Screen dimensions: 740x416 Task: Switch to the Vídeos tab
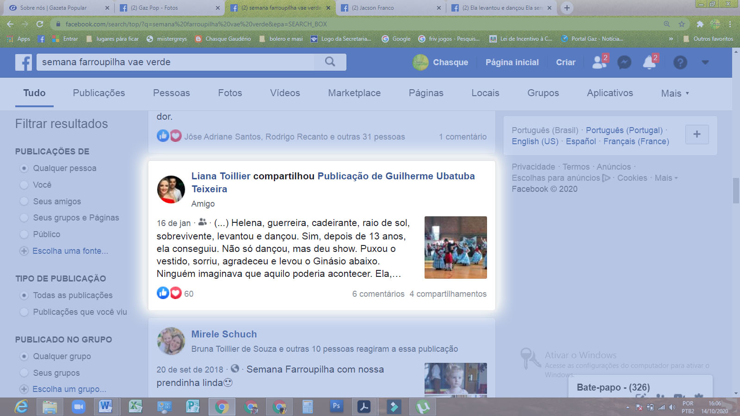tap(285, 93)
